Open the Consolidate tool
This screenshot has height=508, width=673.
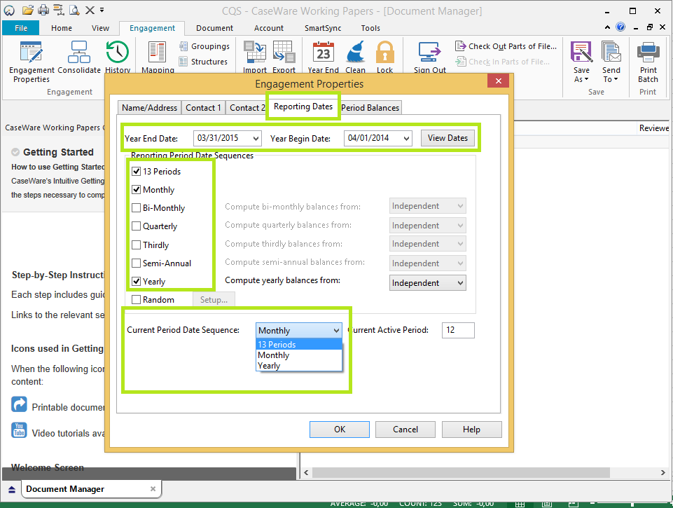(78, 54)
